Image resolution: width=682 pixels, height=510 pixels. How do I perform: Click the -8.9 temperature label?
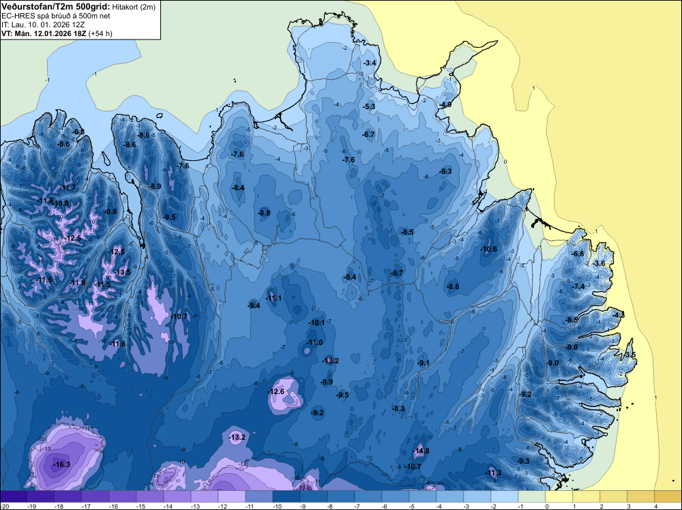154,186
